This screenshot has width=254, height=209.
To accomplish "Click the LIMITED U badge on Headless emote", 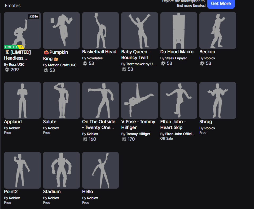I will [14, 47].
